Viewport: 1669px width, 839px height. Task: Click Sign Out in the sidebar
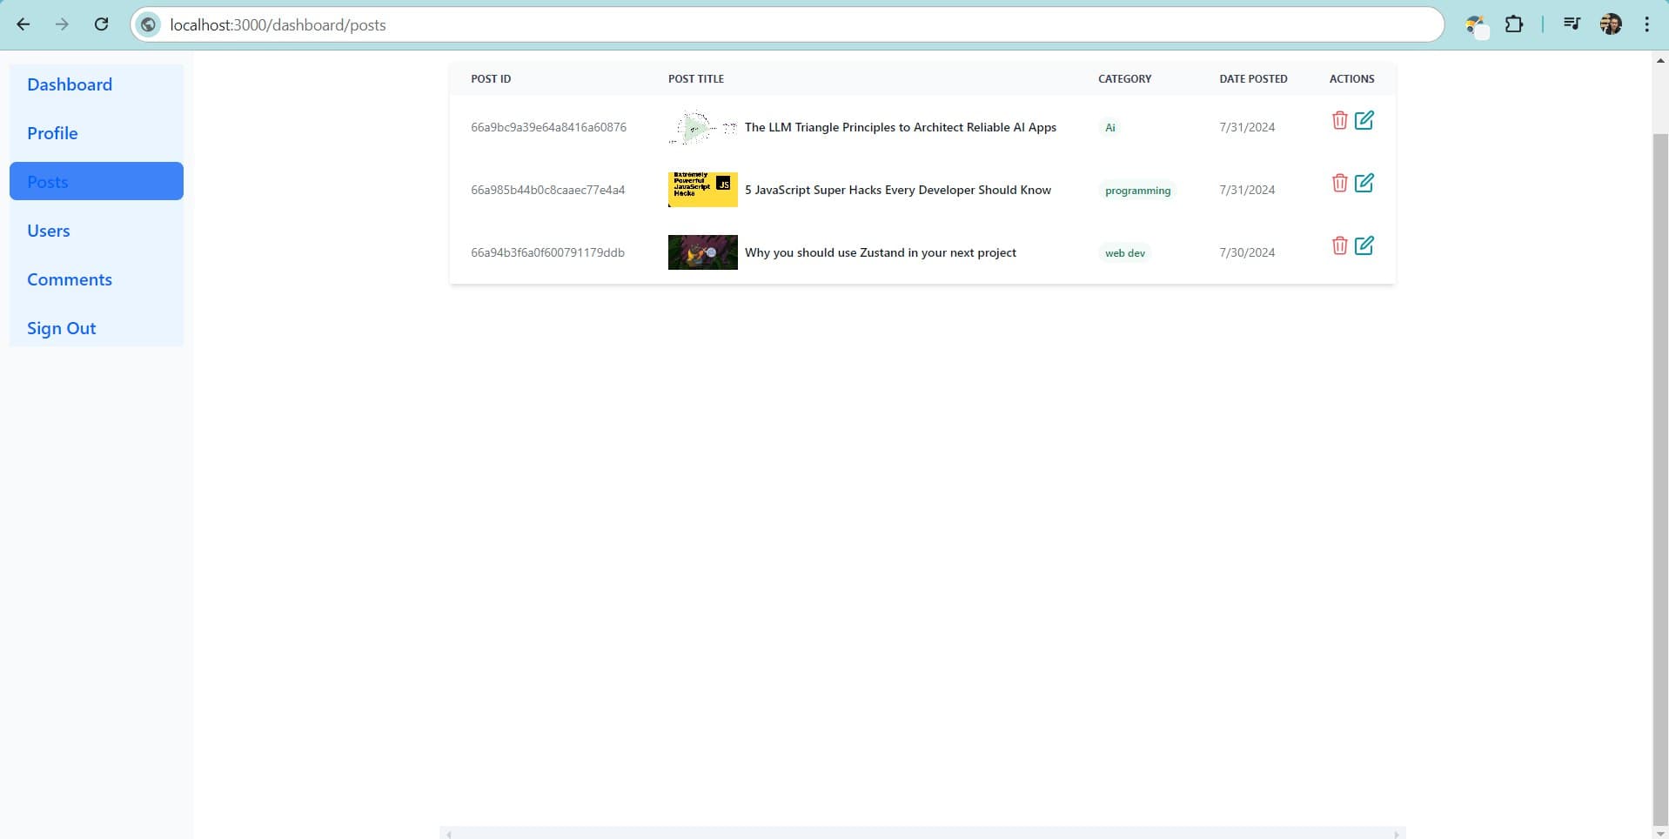tap(62, 328)
